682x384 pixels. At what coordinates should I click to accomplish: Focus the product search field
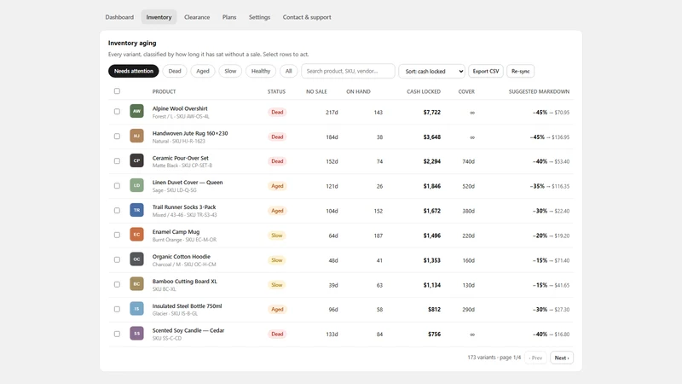point(348,71)
